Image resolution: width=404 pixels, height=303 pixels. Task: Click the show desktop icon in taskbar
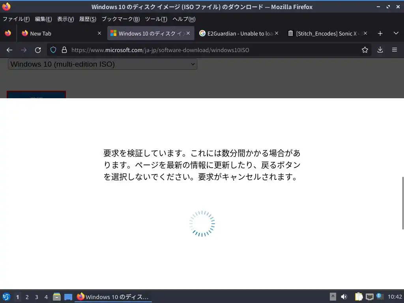point(68,297)
